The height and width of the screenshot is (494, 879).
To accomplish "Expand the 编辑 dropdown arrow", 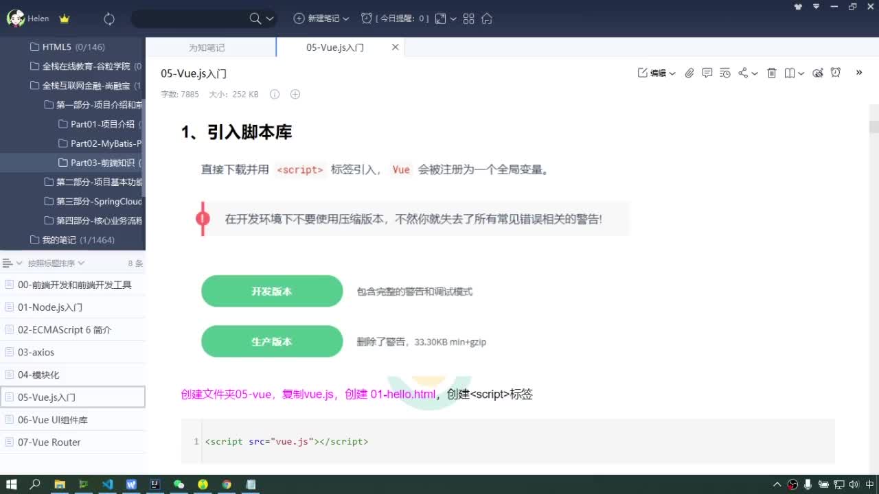I will pos(672,73).
